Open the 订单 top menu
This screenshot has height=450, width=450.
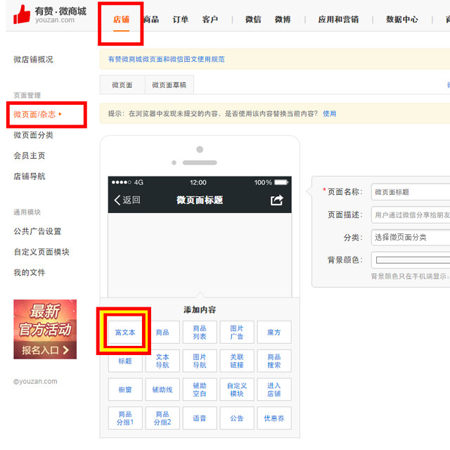click(x=181, y=20)
